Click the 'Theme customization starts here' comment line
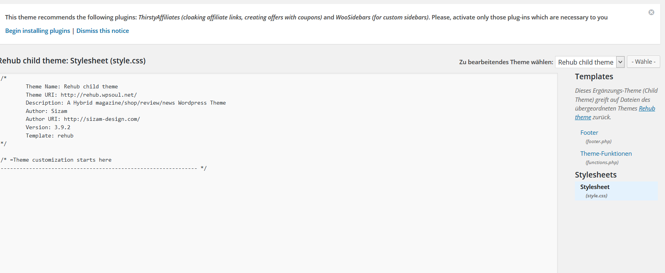Viewport: 665px width, 273px height. pyautogui.click(x=56, y=160)
